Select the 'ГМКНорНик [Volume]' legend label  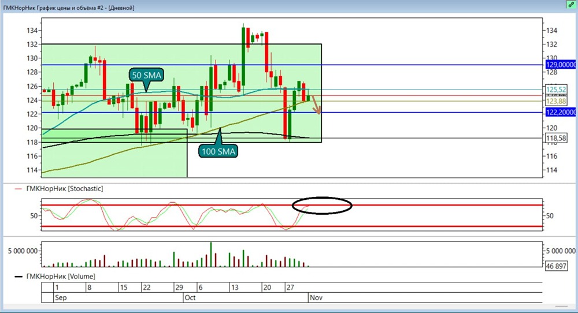tap(61, 276)
